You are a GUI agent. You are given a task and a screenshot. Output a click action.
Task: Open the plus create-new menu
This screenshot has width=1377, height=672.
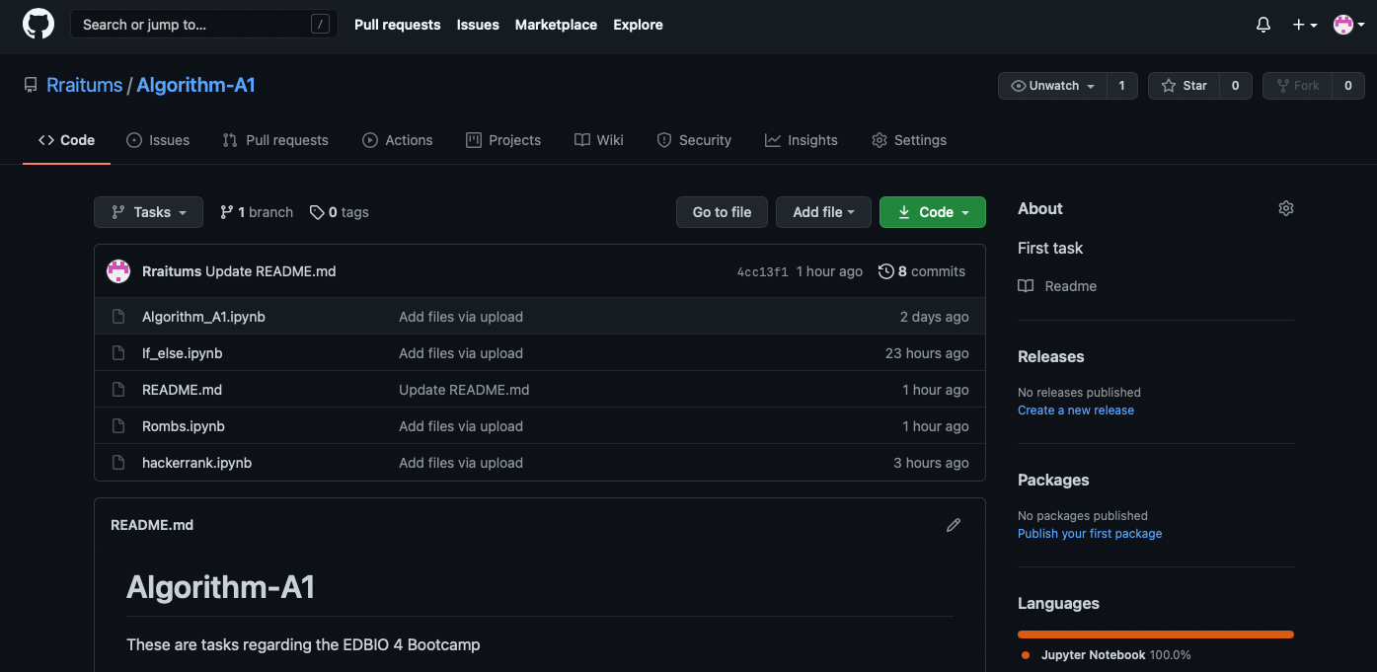pos(1305,25)
